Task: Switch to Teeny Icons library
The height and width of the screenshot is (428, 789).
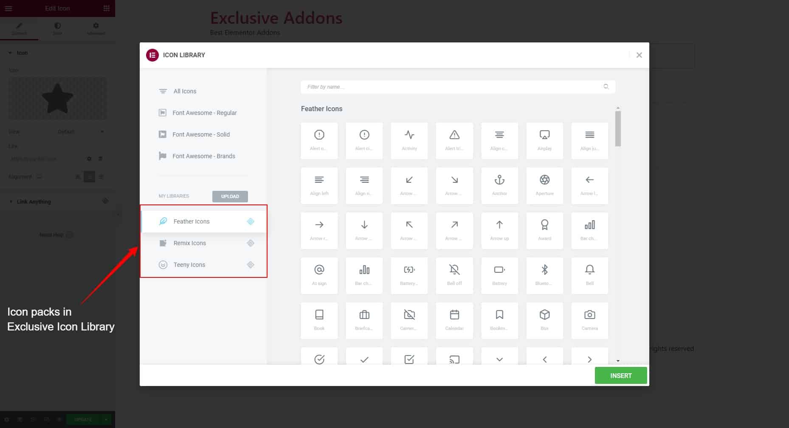Action: coord(204,265)
